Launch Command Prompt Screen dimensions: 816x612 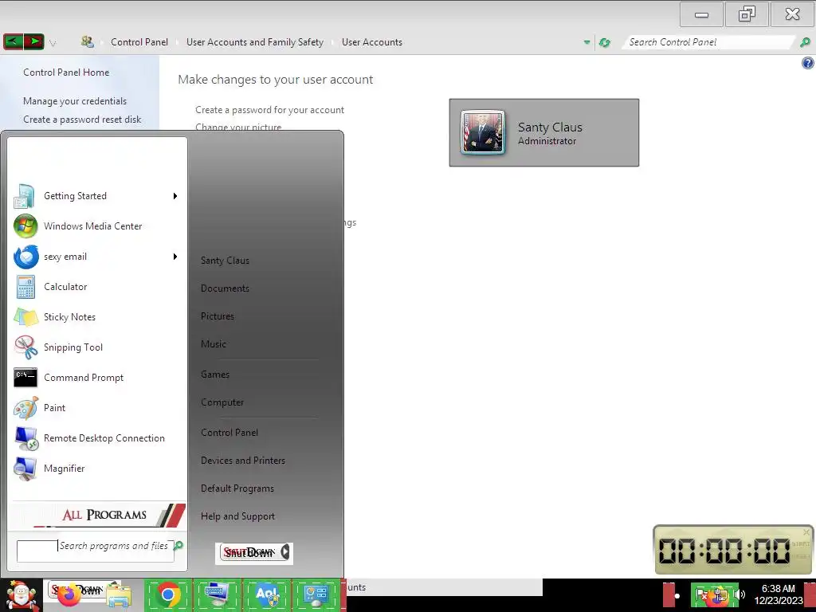click(x=96, y=378)
